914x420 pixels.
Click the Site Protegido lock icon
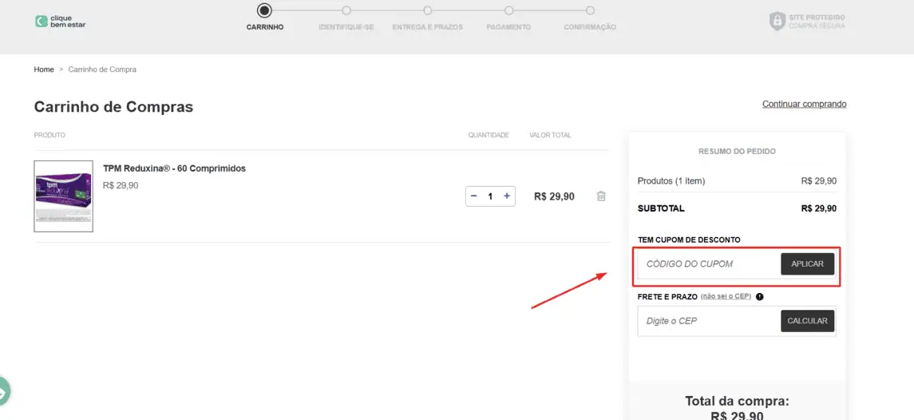tap(777, 22)
